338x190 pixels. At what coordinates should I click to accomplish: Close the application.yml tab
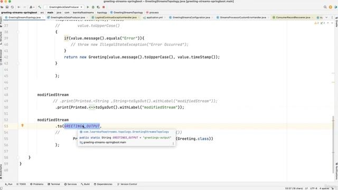coord(164,17)
